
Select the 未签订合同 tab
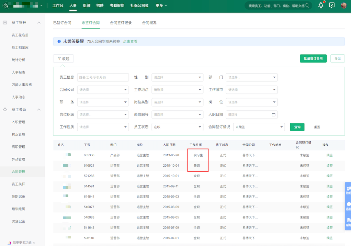tap(91, 23)
